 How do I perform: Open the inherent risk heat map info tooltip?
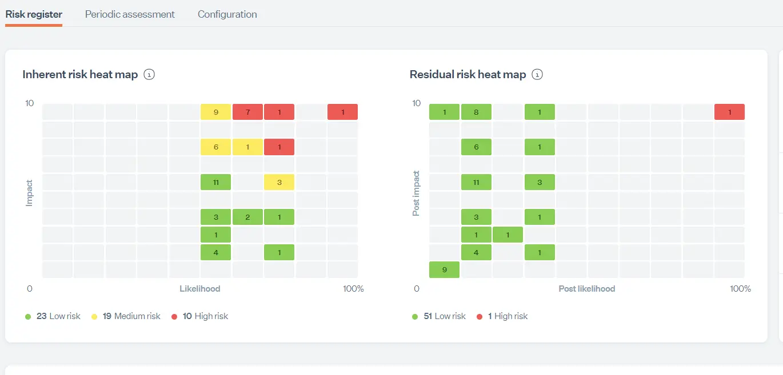(x=149, y=74)
